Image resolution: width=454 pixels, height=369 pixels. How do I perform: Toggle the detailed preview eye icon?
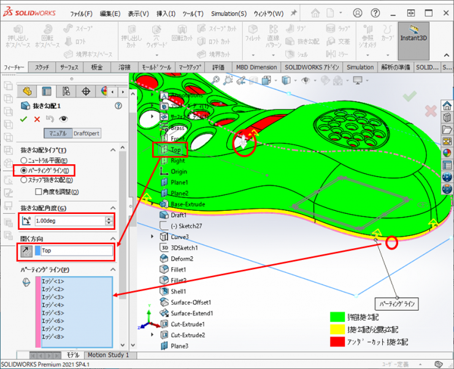(63, 120)
